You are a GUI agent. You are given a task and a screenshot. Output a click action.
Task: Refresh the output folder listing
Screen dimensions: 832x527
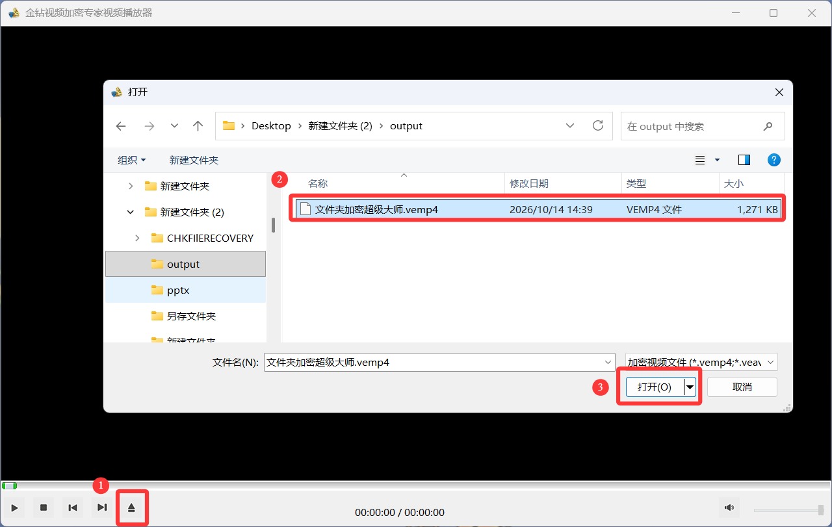tap(598, 126)
